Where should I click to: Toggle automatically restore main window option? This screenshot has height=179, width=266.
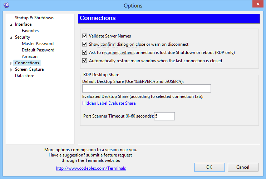84,61
